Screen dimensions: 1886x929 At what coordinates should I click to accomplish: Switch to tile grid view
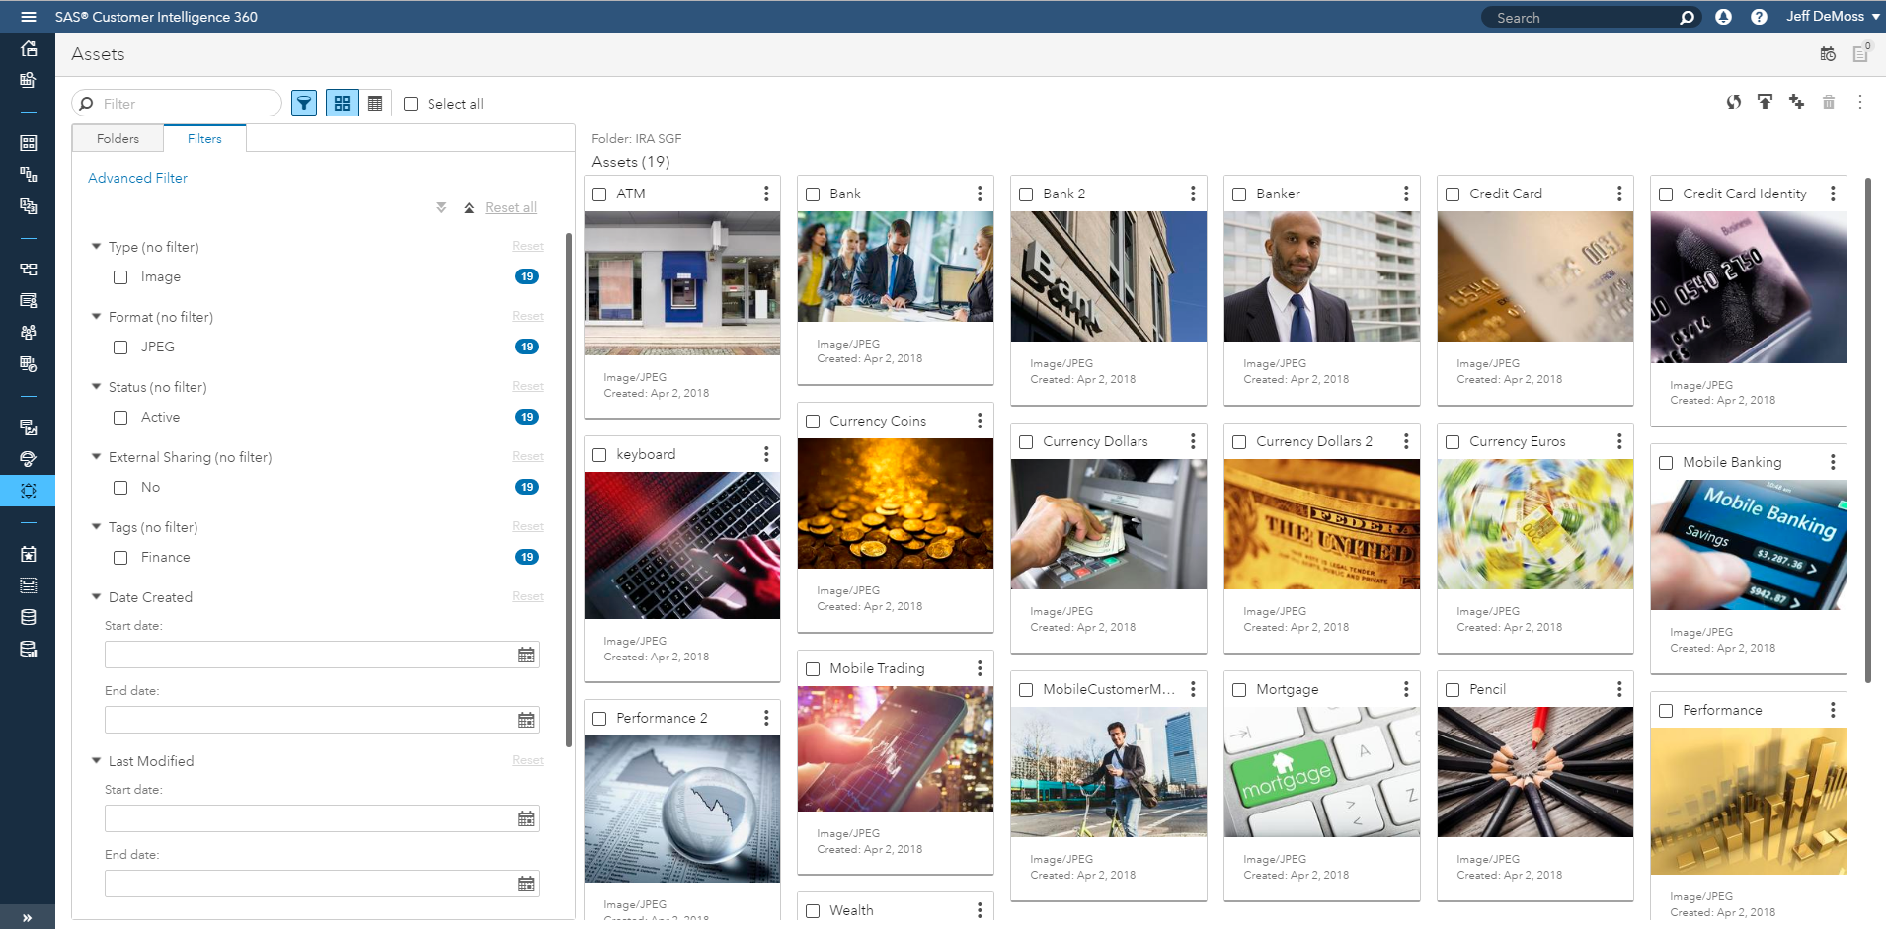342,103
